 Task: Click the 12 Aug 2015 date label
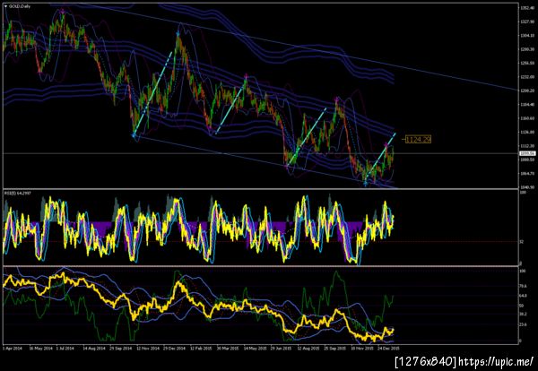pos(308,348)
